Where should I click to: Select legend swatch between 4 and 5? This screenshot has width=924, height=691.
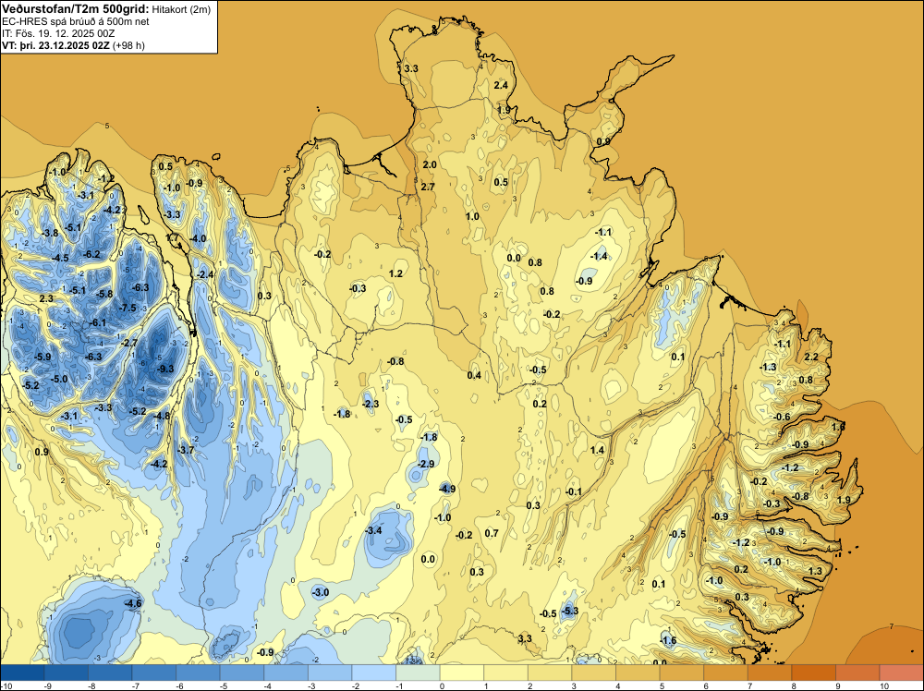point(638,673)
